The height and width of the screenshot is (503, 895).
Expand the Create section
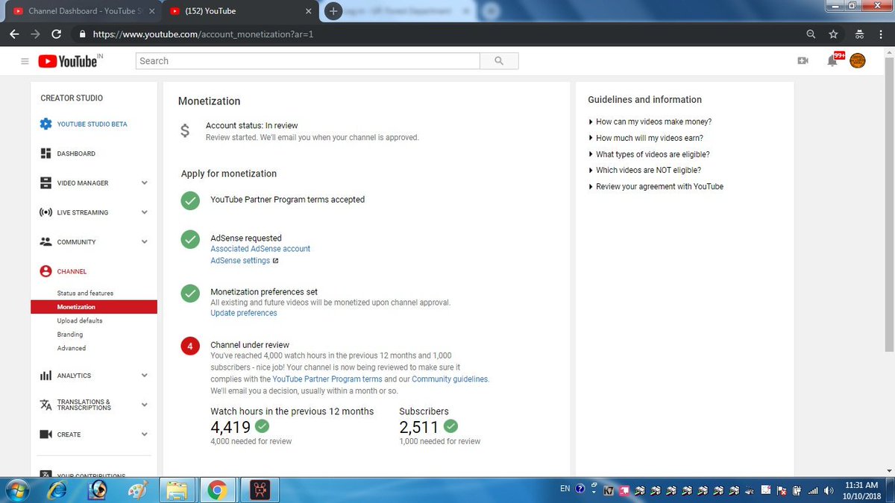click(x=144, y=434)
